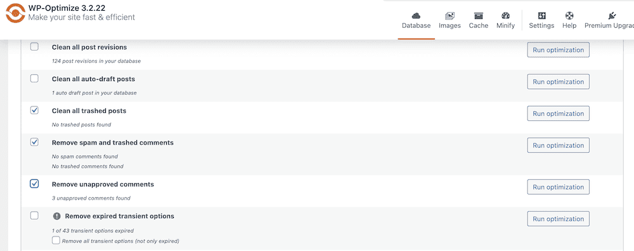Go to the Cache icon tab
The height and width of the screenshot is (251, 634).
[479, 16]
